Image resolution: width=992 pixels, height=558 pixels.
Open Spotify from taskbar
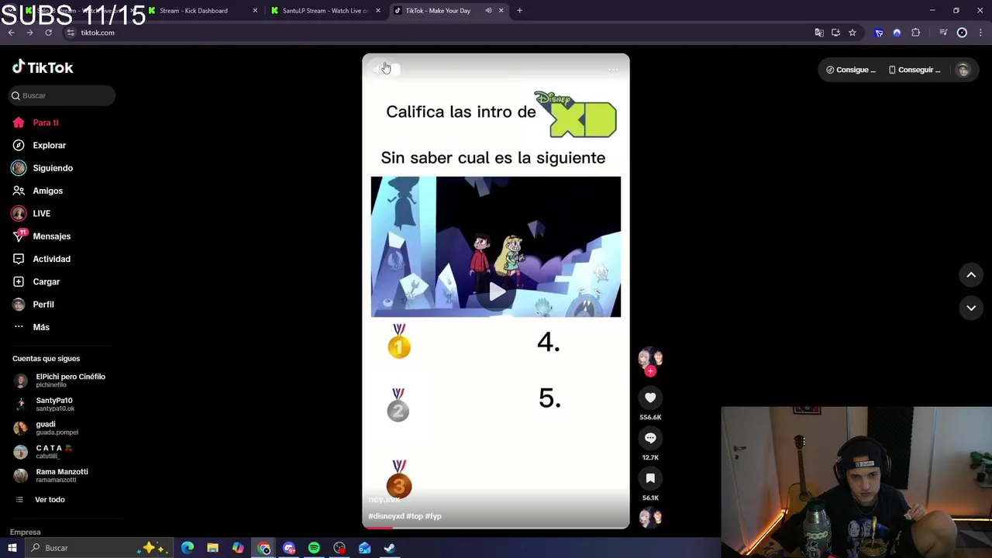314,548
